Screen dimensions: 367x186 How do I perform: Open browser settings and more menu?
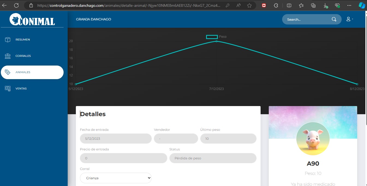pyautogui.click(x=349, y=5)
